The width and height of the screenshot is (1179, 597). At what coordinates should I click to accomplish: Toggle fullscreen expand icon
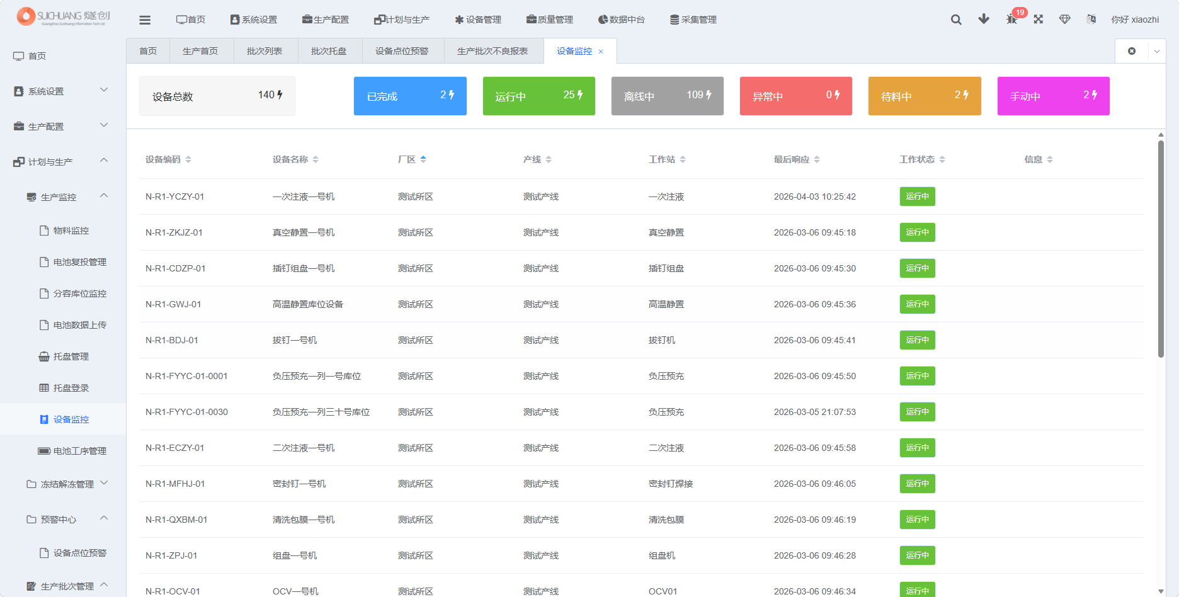tap(1039, 20)
